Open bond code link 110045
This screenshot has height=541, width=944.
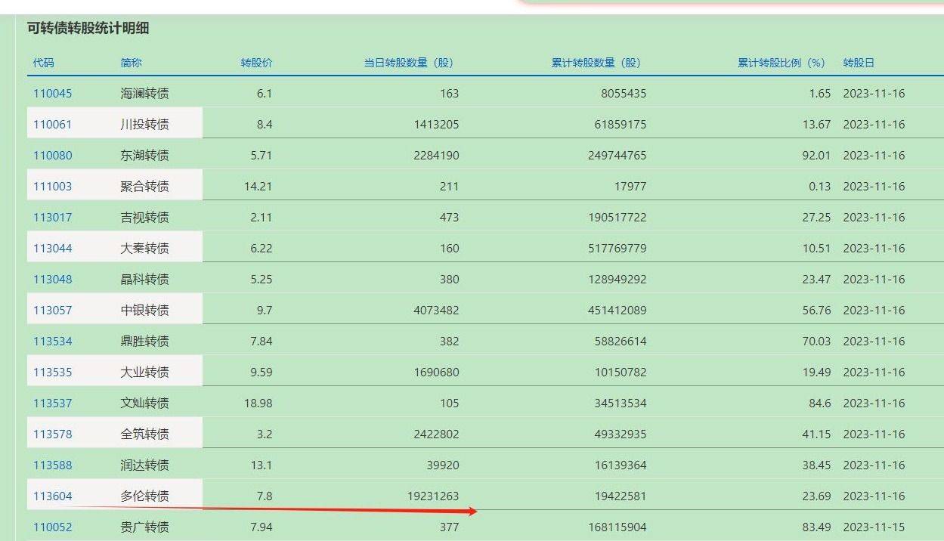[x=52, y=94]
